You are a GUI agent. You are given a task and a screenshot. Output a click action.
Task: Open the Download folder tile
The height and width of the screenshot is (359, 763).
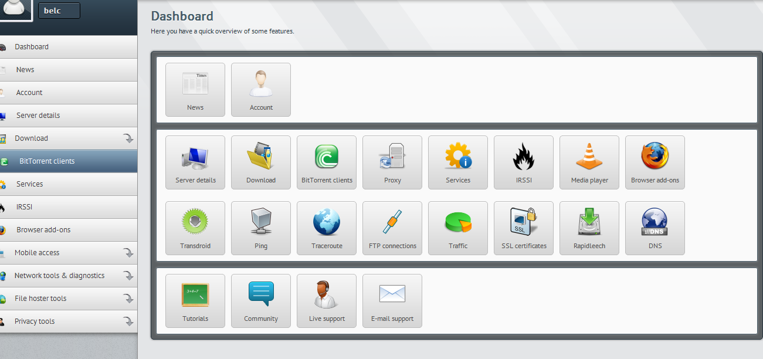pyautogui.click(x=261, y=162)
